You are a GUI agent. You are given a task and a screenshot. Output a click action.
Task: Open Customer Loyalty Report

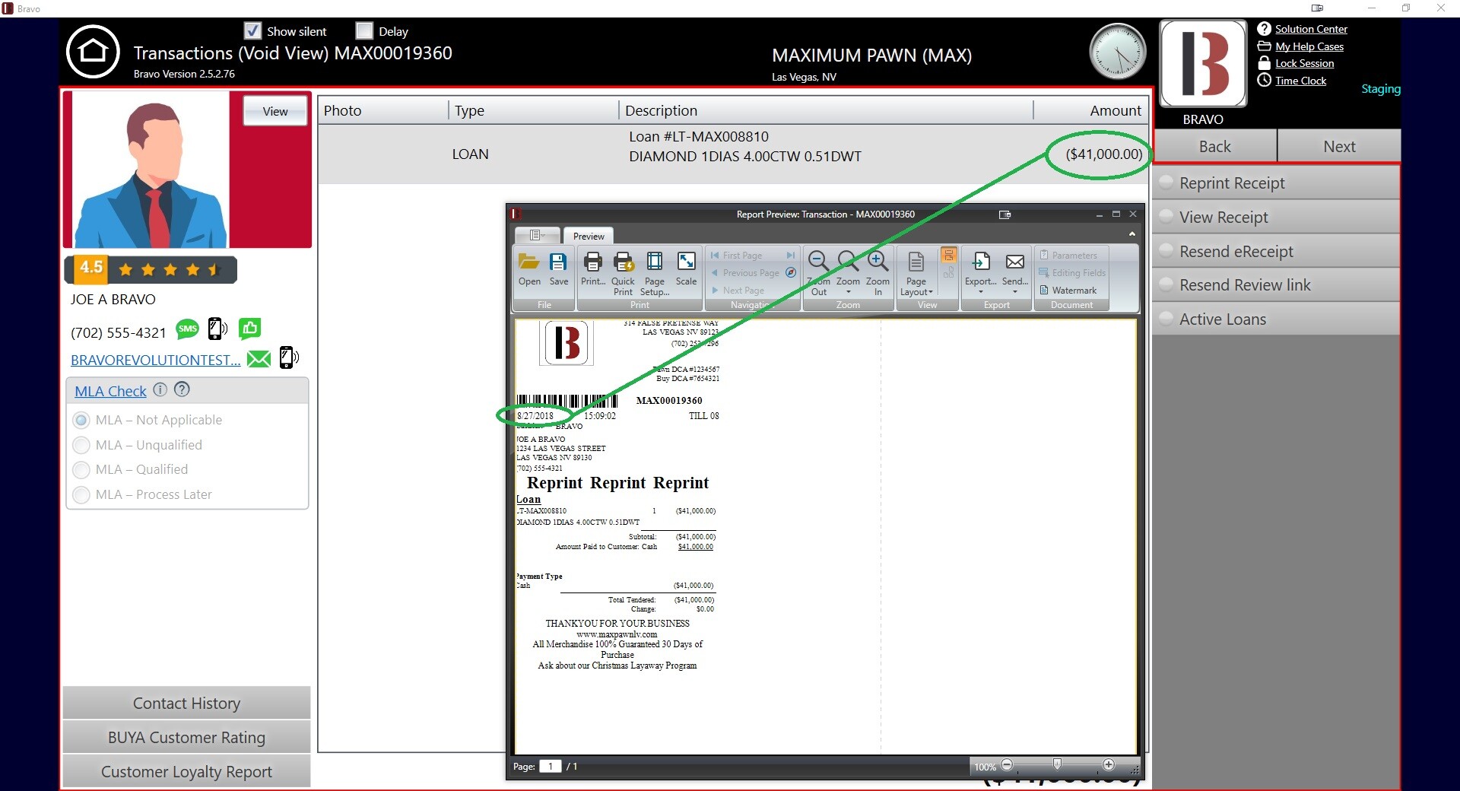pyautogui.click(x=186, y=771)
